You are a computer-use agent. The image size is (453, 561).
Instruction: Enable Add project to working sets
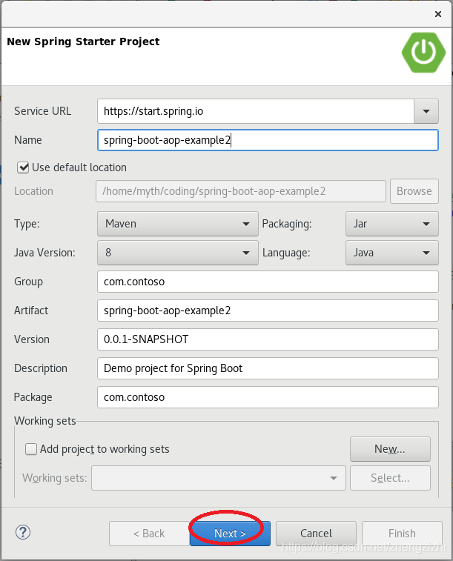(31, 449)
